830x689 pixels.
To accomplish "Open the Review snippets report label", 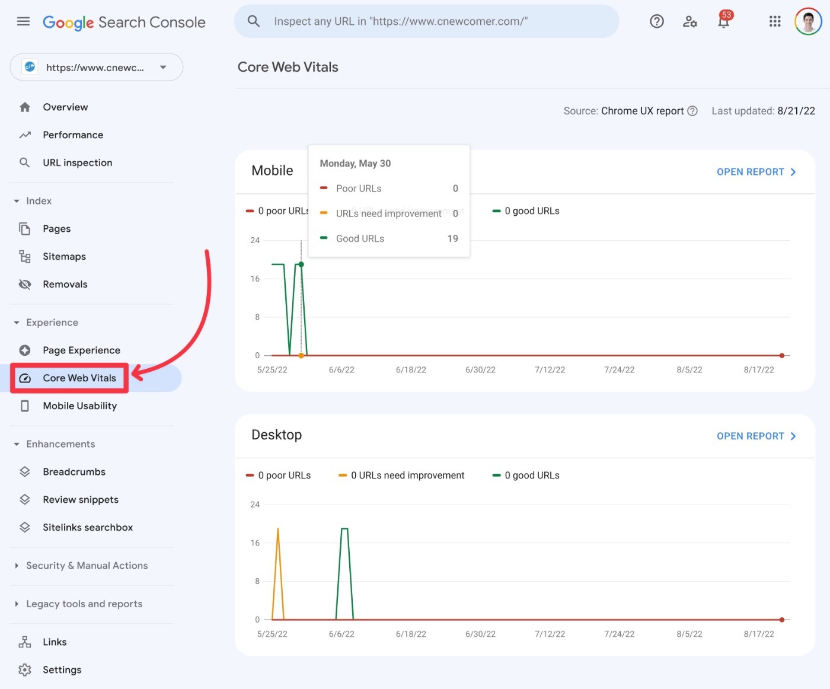I will tap(81, 500).
